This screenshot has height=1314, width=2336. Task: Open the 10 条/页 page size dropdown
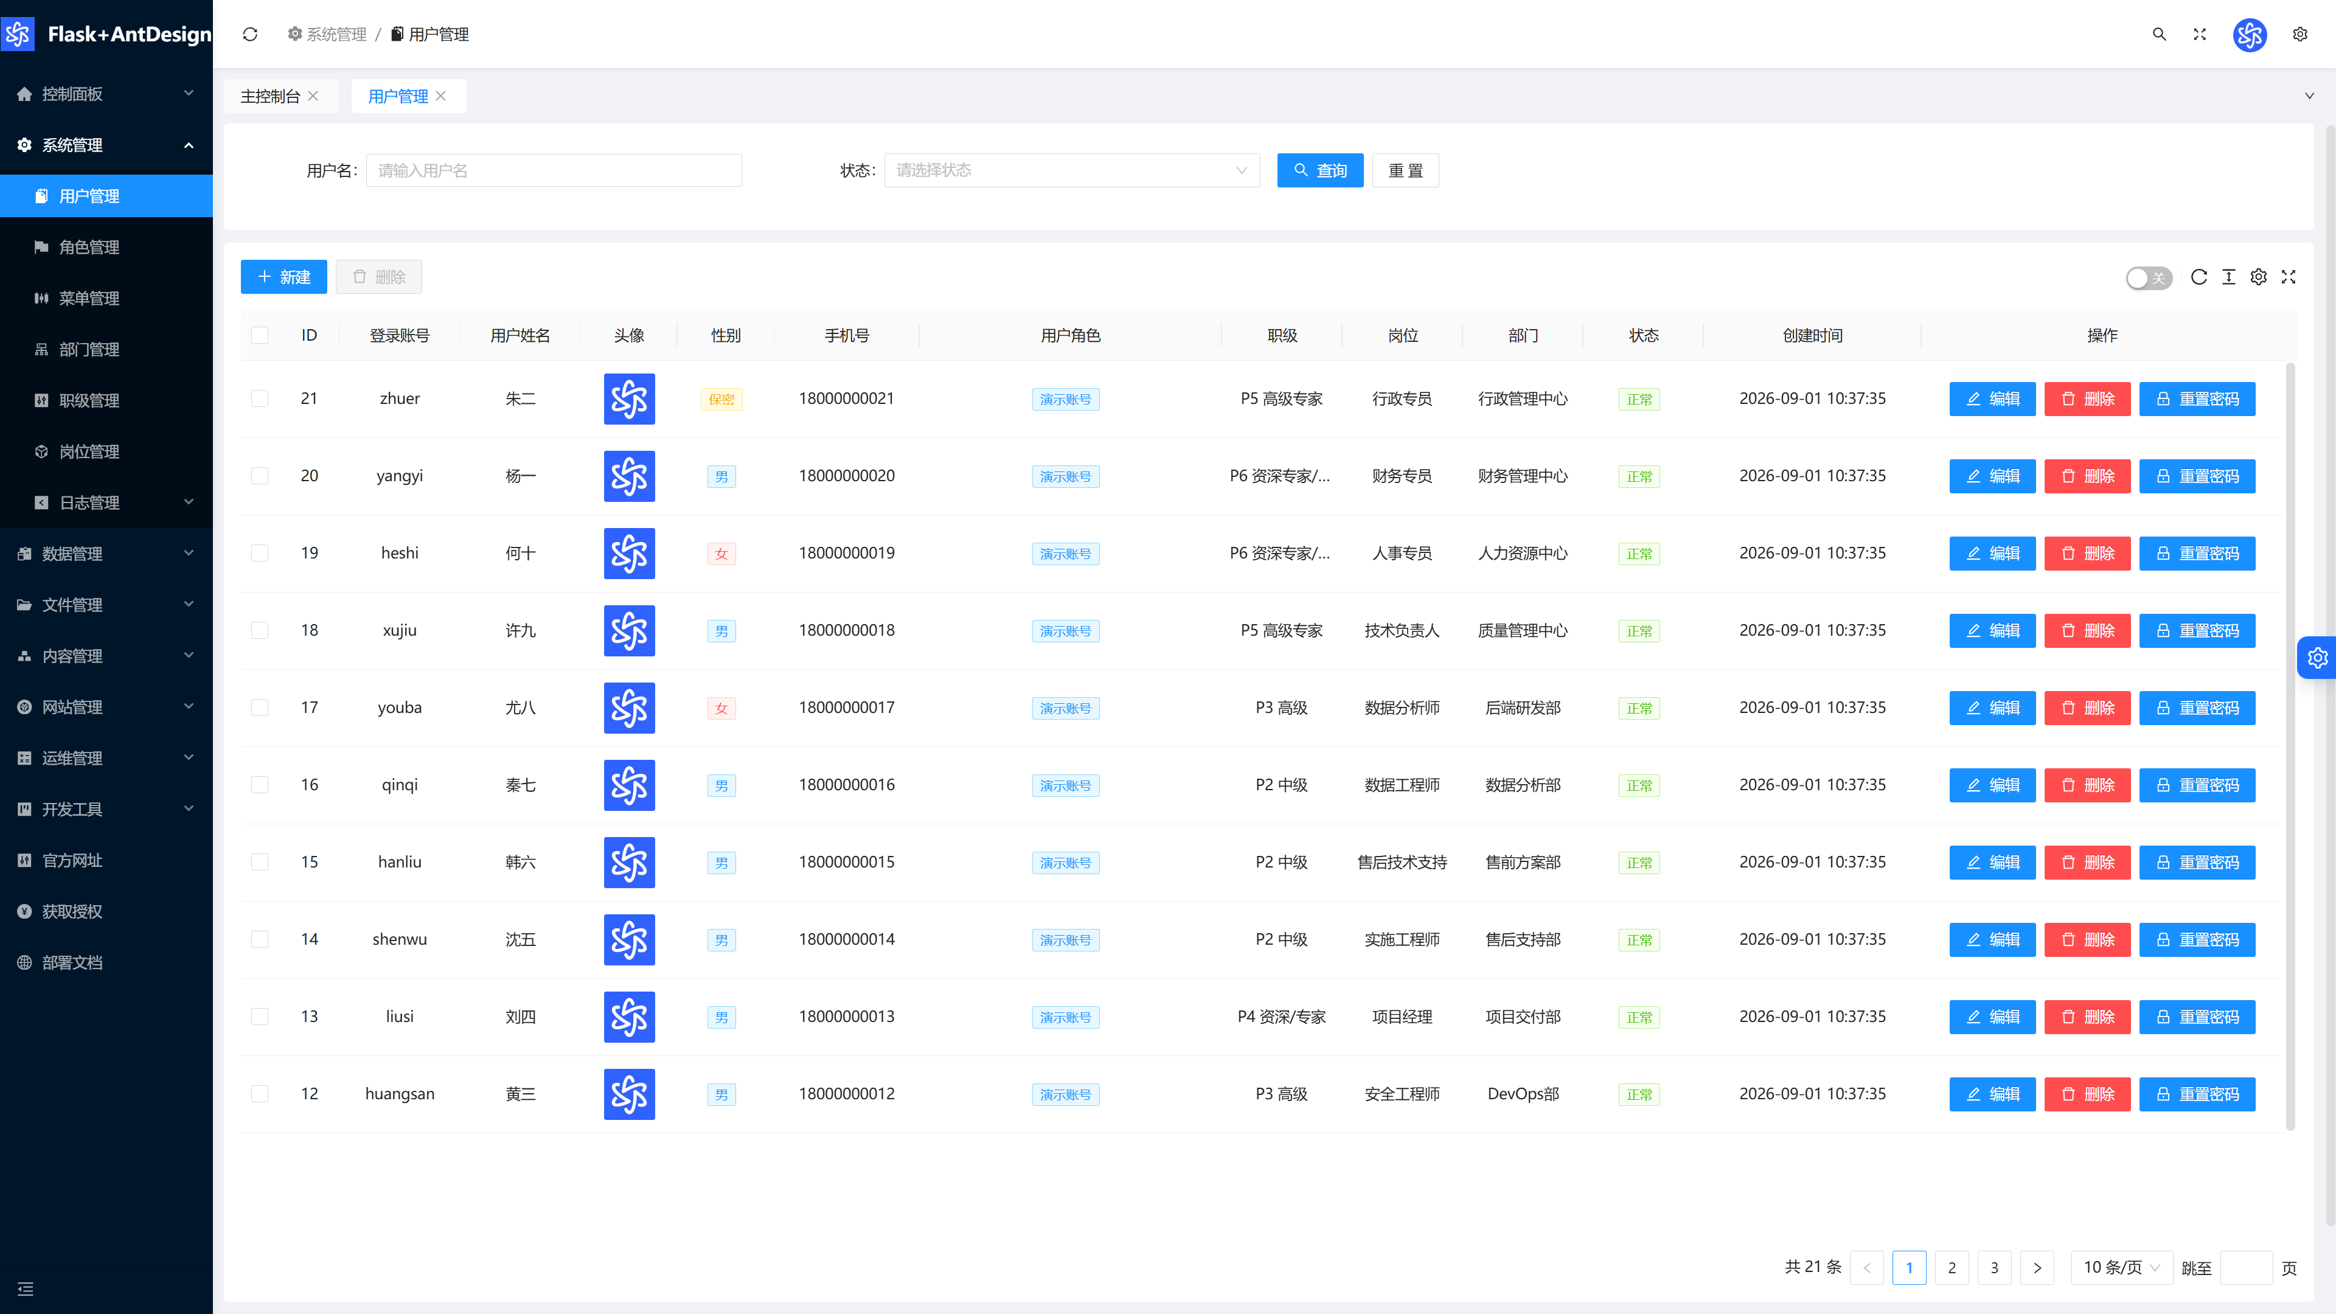coord(2121,1268)
